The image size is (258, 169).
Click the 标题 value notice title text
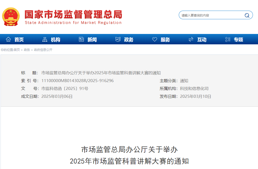click(x=101, y=73)
